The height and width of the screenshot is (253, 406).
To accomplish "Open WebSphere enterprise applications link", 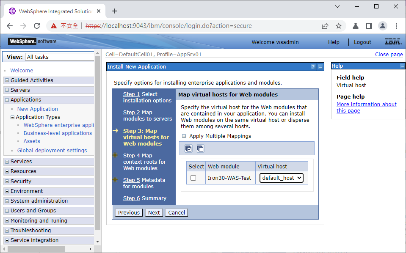I will pos(58,125).
